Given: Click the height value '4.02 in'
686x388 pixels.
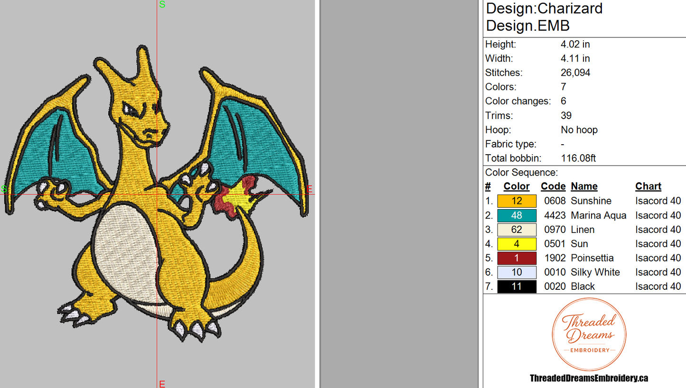Looking at the screenshot, I should (x=575, y=44).
